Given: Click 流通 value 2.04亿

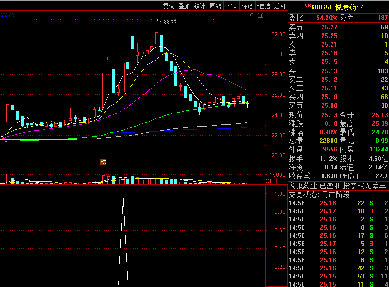Looking at the screenshot, I should [378, 168].
